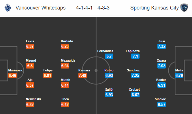The width and height of the screenshot is (192, 114).
Task: Select Opara's 7.08 rating badge
Action: pos(162,66)
